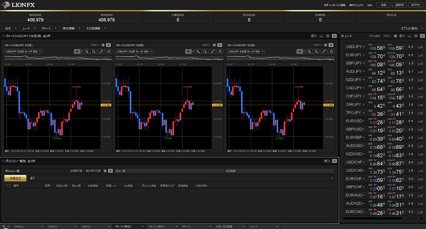The height and width of the screenshot is (229, 426).
Task: Open the gear settings of the second chart
Action: pyautogui.click(x=214, y=45)
